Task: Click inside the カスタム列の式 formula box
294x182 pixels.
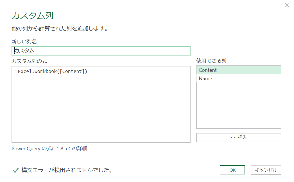Action: point(101,104)
